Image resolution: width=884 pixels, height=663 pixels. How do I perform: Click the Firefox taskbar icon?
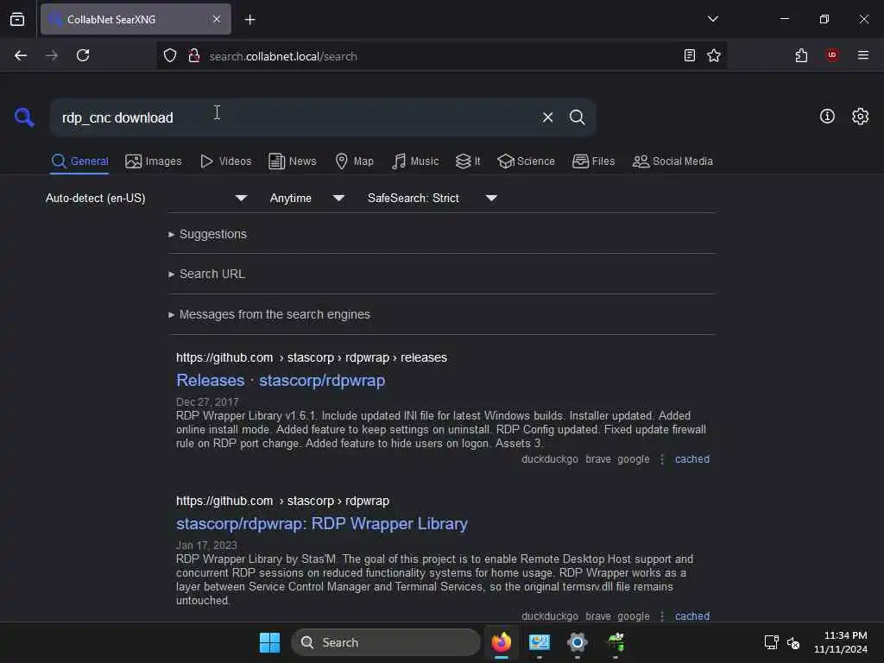coord(502,642)
